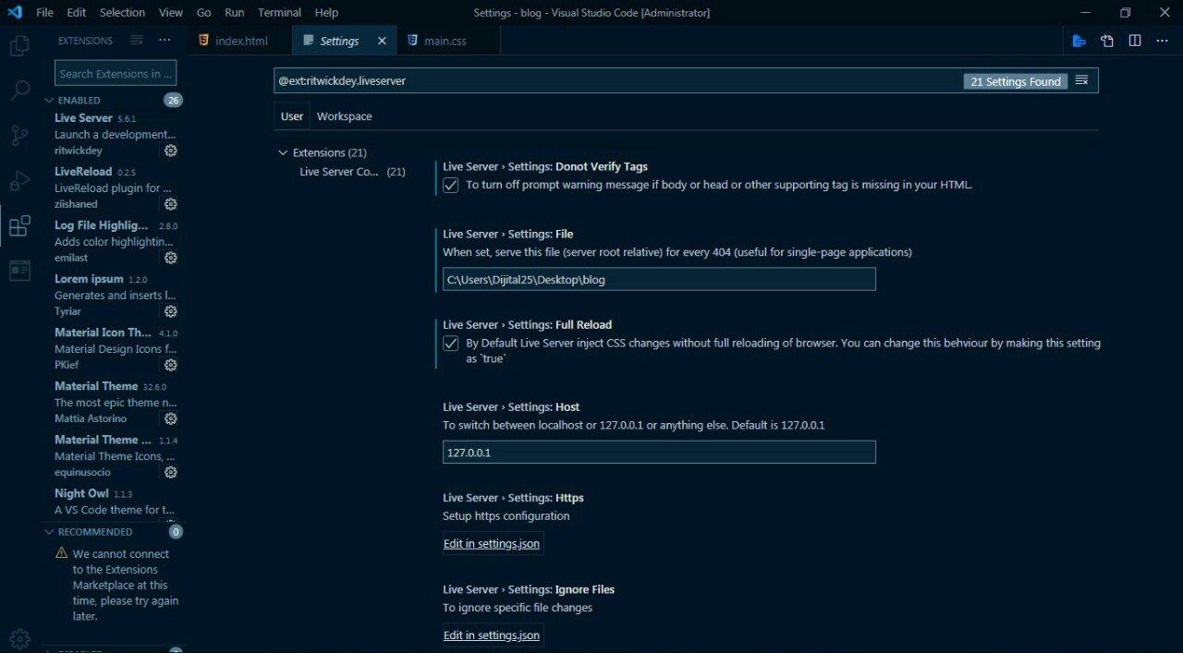Select Lorem ipsum extension entry
Viewport: 1183px width, 653px height.
(x=115, y=295)
